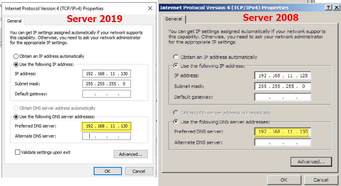Image resolution: width=341 pixels, height=186 pixels.
Task: Click Alternate DNS server field in Server 2008
Action: [283, 143]
